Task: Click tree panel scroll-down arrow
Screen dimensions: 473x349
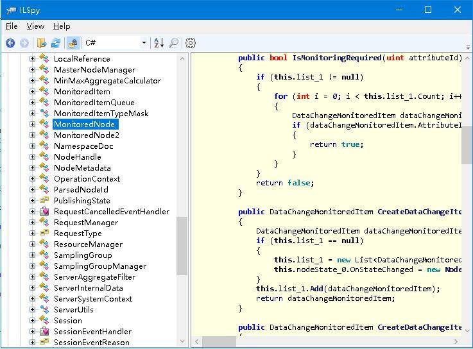Action: (x=182, y=341)
